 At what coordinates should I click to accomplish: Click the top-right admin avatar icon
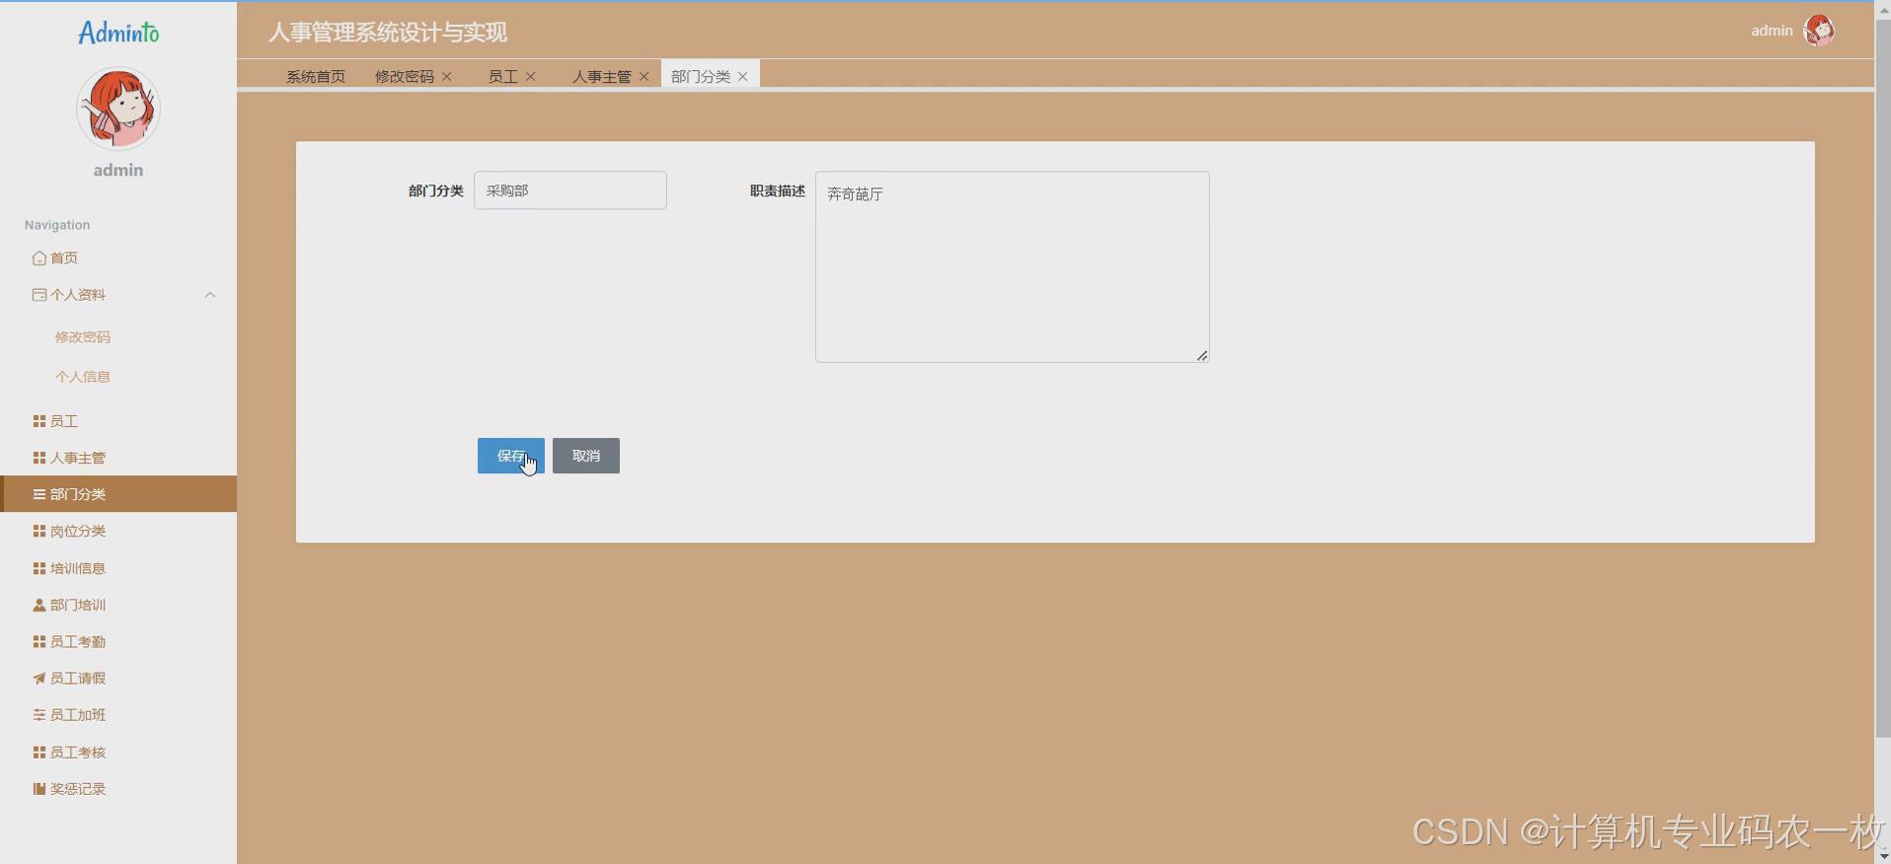coord(1819,31)
